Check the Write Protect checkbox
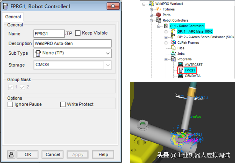This screenshot has height=163, width=235. coord(63,104)
